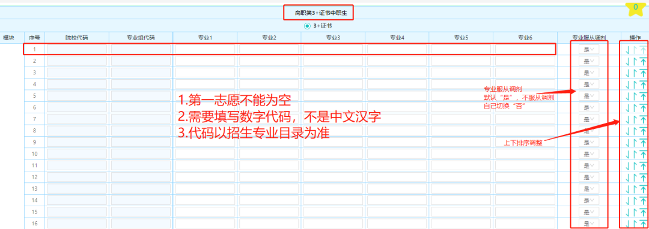The image size is (649, 229).
Task: Send row 5 to the top
Action: point(643,96)
